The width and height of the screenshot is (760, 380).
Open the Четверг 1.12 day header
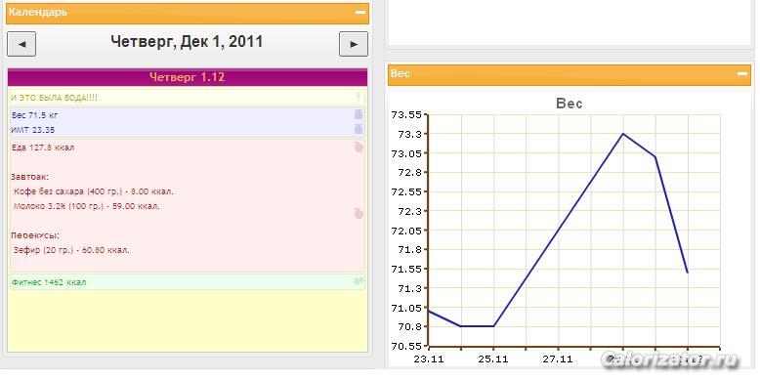tap(188, 77)
